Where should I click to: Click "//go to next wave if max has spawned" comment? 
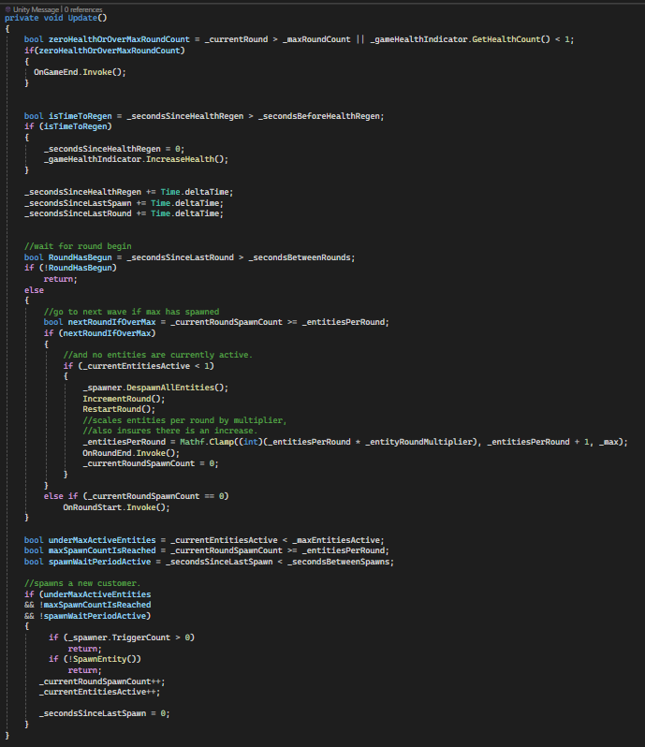tap(131, 312)
